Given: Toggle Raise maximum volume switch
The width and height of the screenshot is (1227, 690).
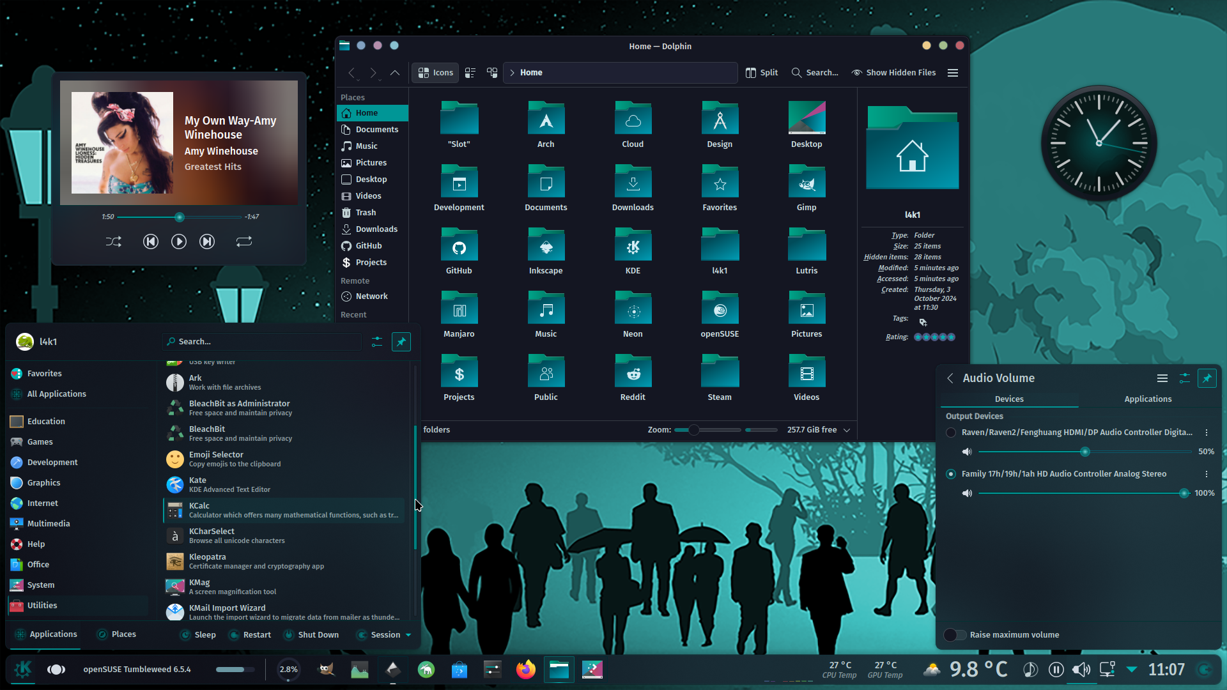Looking at the screenshot, I should pos(955,635).
